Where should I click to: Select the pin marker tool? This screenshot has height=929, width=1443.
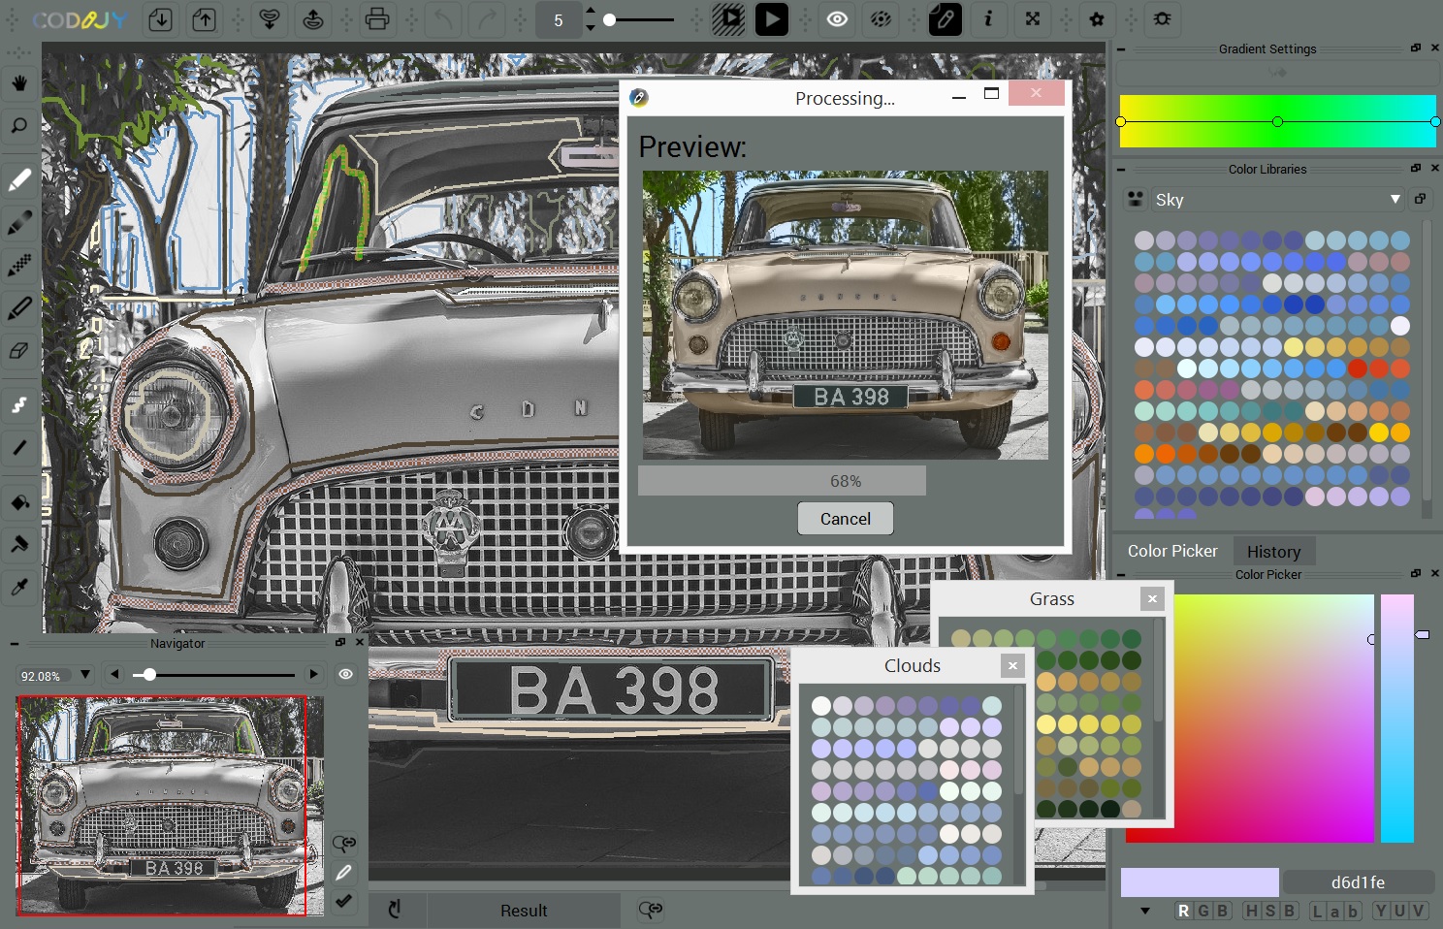click(19, 544)
